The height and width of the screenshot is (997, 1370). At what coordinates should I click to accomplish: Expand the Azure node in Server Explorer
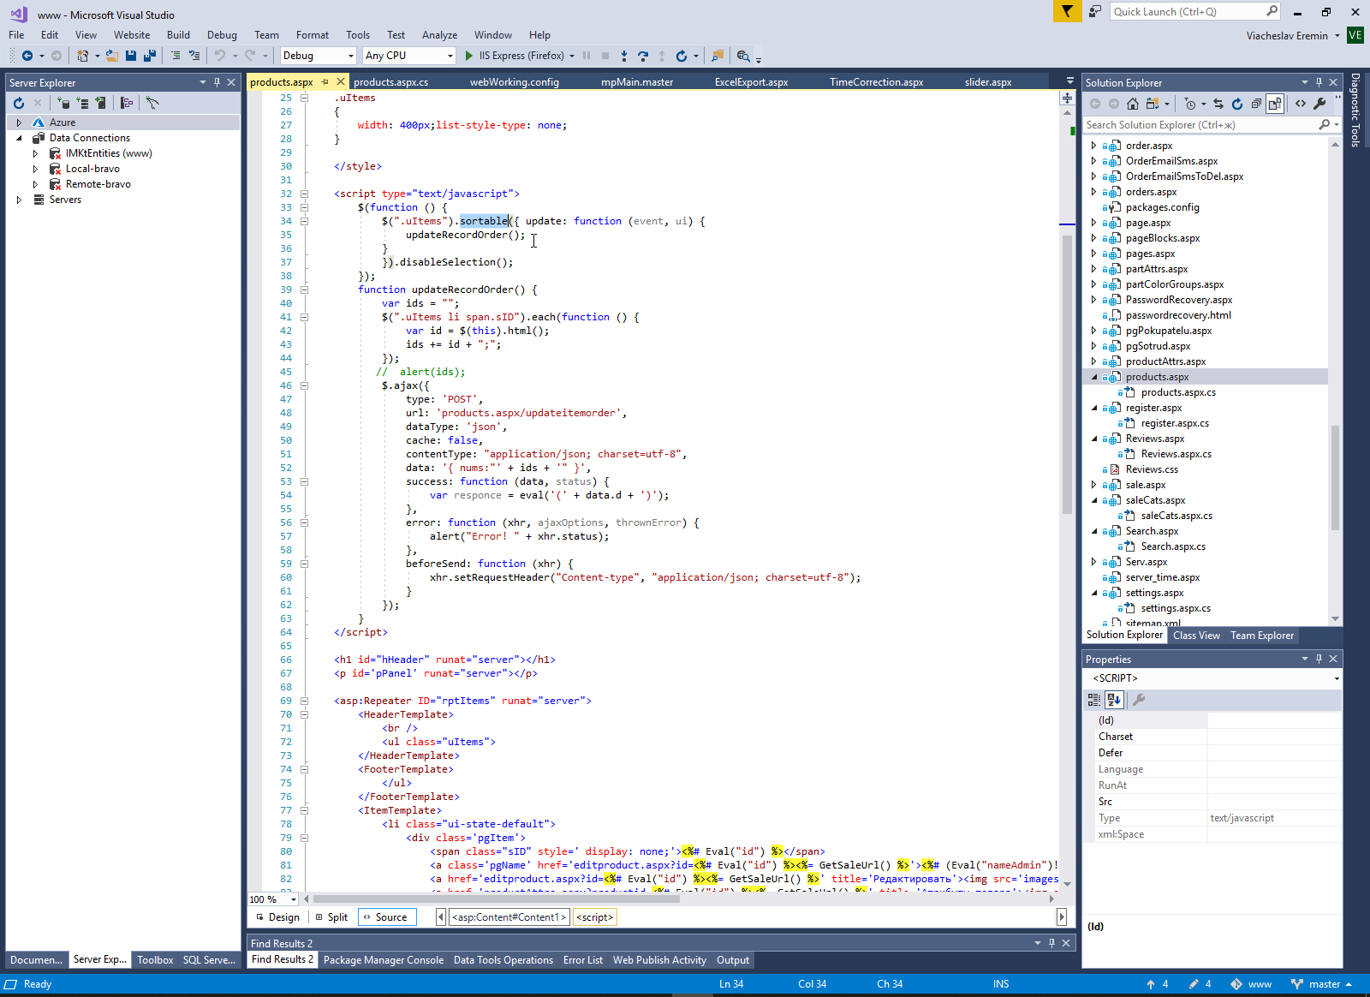tap(19, 122)
